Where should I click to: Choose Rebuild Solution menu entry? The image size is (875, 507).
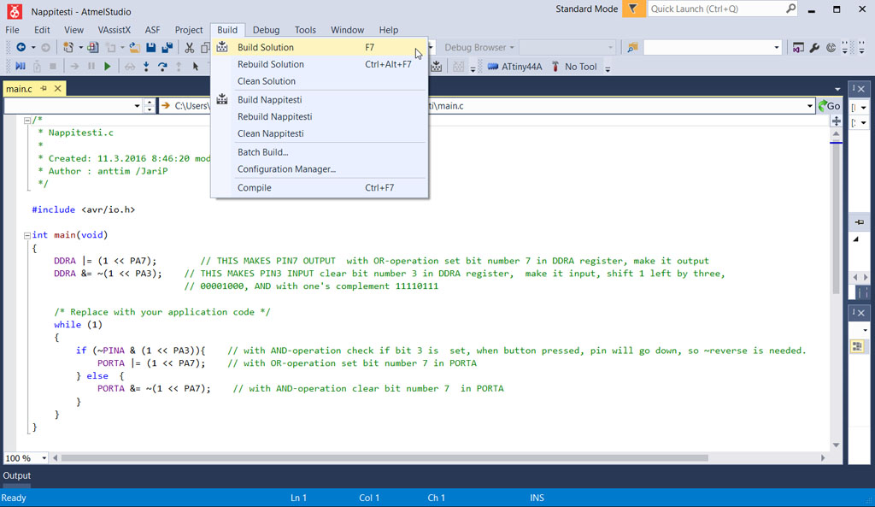tap(320, 64)
